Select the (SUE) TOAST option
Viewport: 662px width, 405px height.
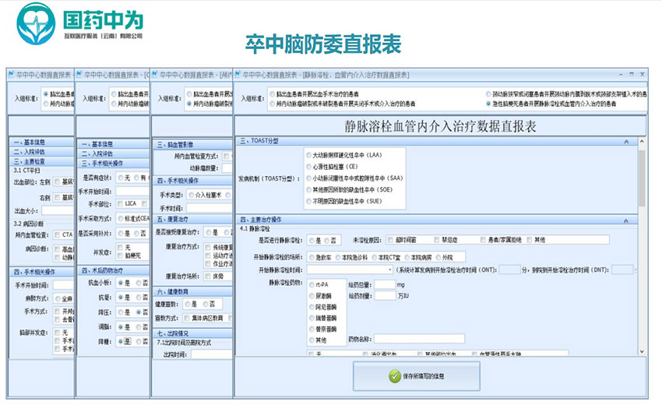(309, 201)
